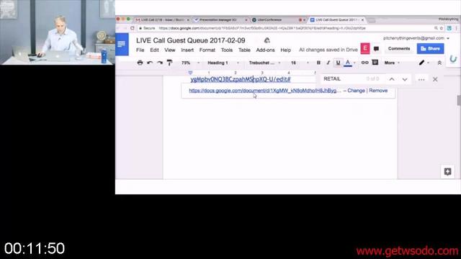Image resolution: width=461 pixels, height=259 pixels.
Task: Open the Trebuchet font dropdown
Action: point(264,63)
